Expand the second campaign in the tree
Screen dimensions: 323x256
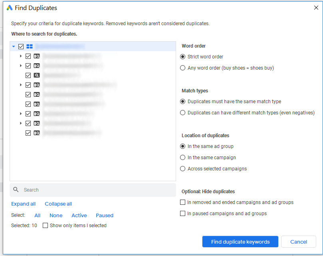(21, 66)
